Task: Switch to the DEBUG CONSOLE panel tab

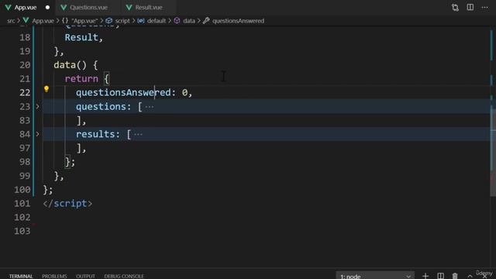Action: point(124,276)
